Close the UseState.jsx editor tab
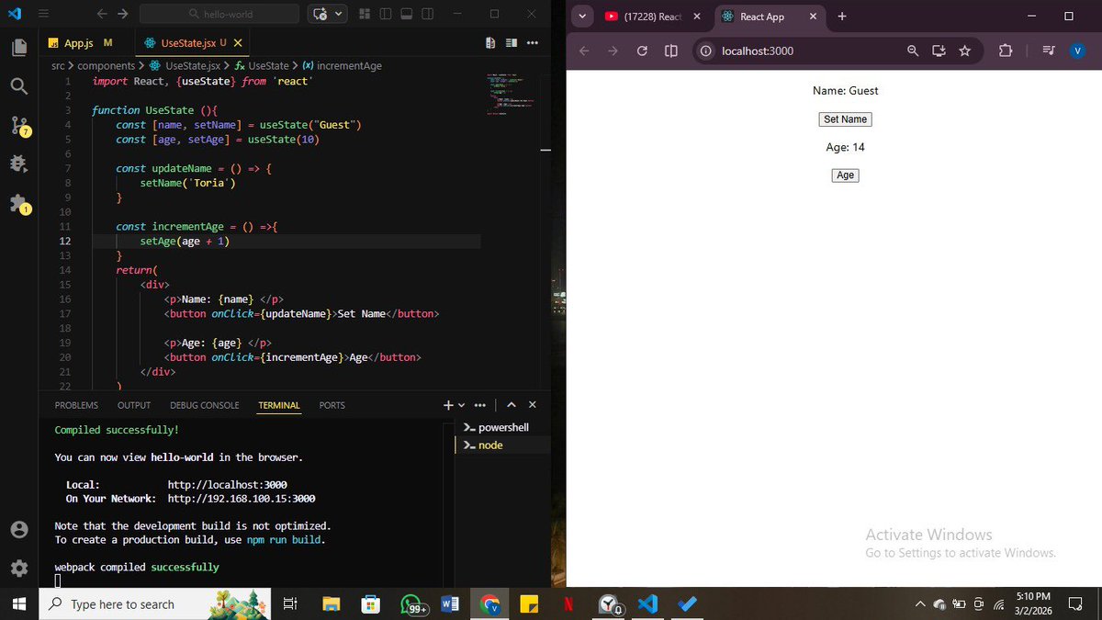 tap(239, 43)
